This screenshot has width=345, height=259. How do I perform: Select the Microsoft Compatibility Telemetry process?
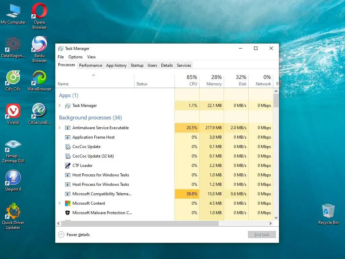click(164, 194)
